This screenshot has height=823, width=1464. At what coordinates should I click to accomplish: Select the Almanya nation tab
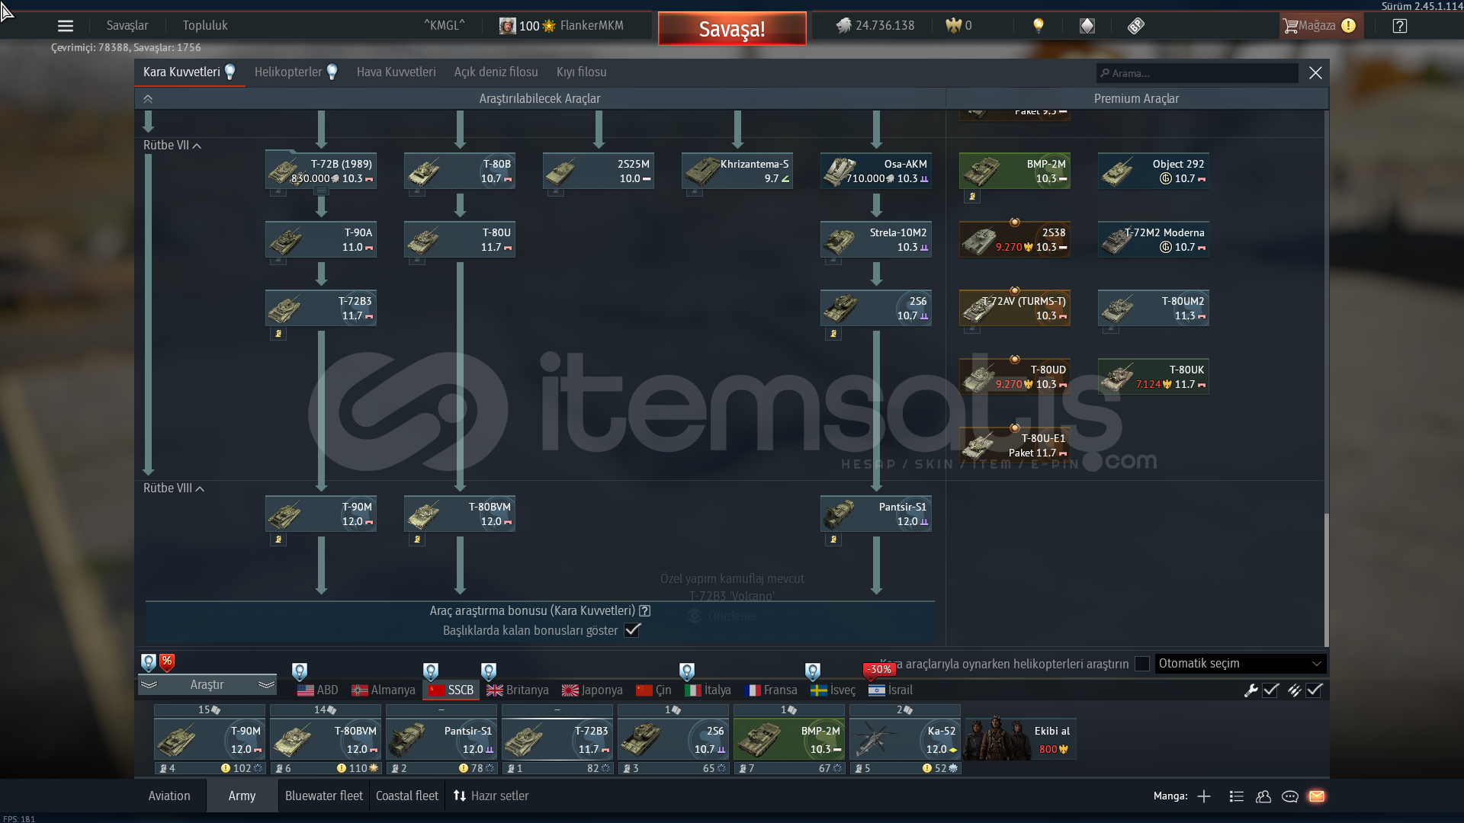384,690
